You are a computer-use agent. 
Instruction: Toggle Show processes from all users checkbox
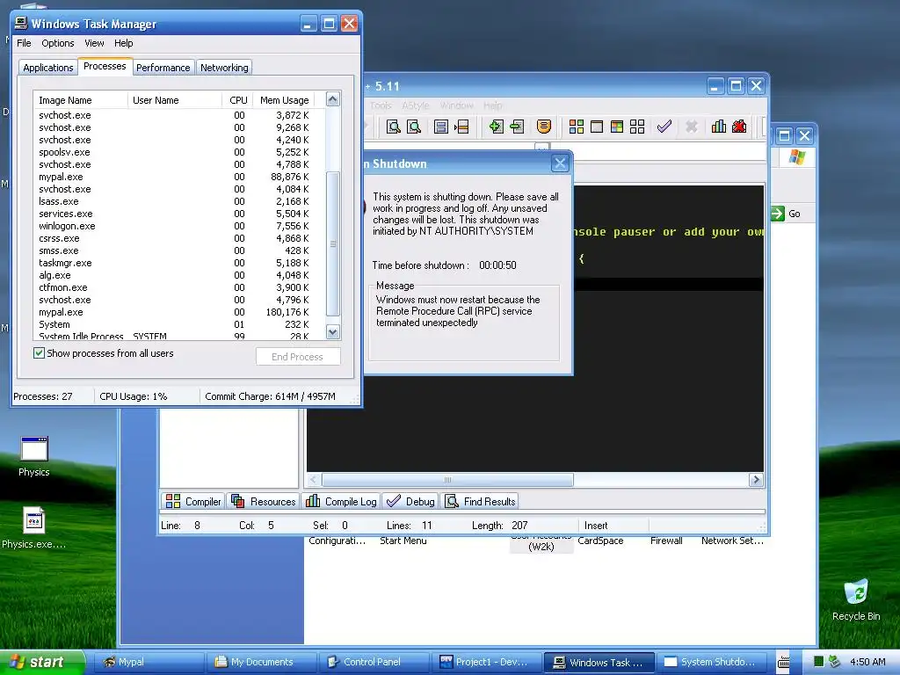pyautogui.click(x=39, y=353)
